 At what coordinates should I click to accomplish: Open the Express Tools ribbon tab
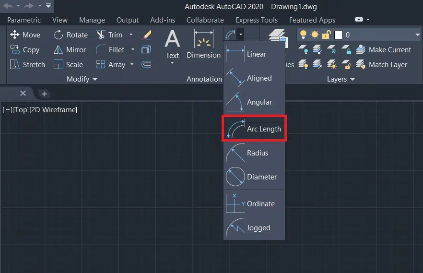(x=256, y=20)
